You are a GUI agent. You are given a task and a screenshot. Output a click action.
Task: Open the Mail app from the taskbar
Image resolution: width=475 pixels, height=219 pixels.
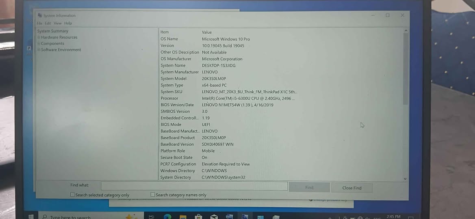pos(214,217)
